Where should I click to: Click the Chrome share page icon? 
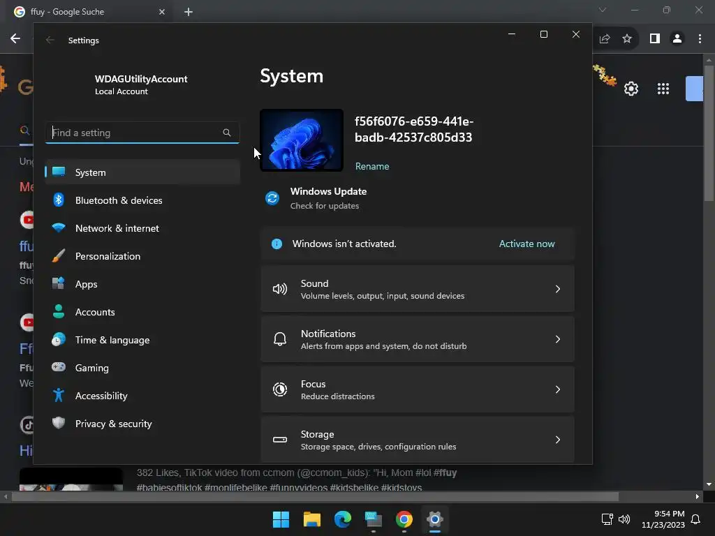605,39
